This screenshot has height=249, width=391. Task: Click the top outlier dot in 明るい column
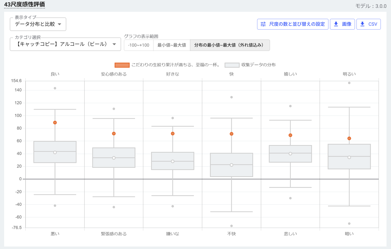(x=349, y=83)
